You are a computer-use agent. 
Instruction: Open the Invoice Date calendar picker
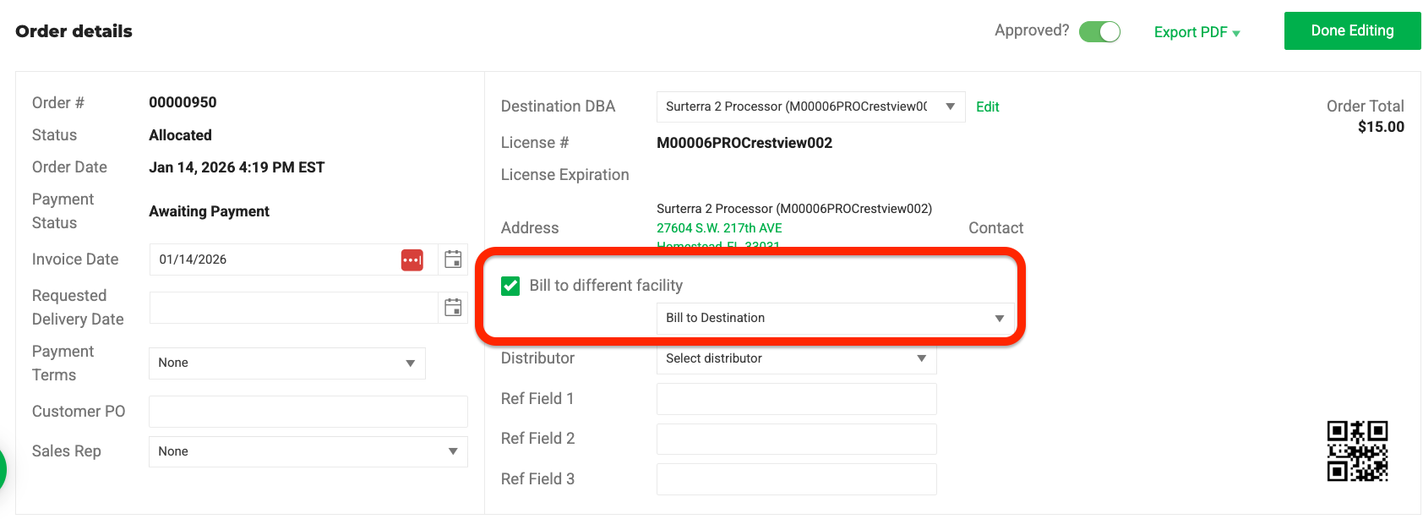(453, 259)
